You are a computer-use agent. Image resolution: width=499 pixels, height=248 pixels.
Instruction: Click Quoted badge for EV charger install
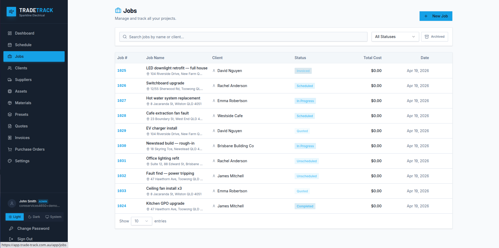302,131
